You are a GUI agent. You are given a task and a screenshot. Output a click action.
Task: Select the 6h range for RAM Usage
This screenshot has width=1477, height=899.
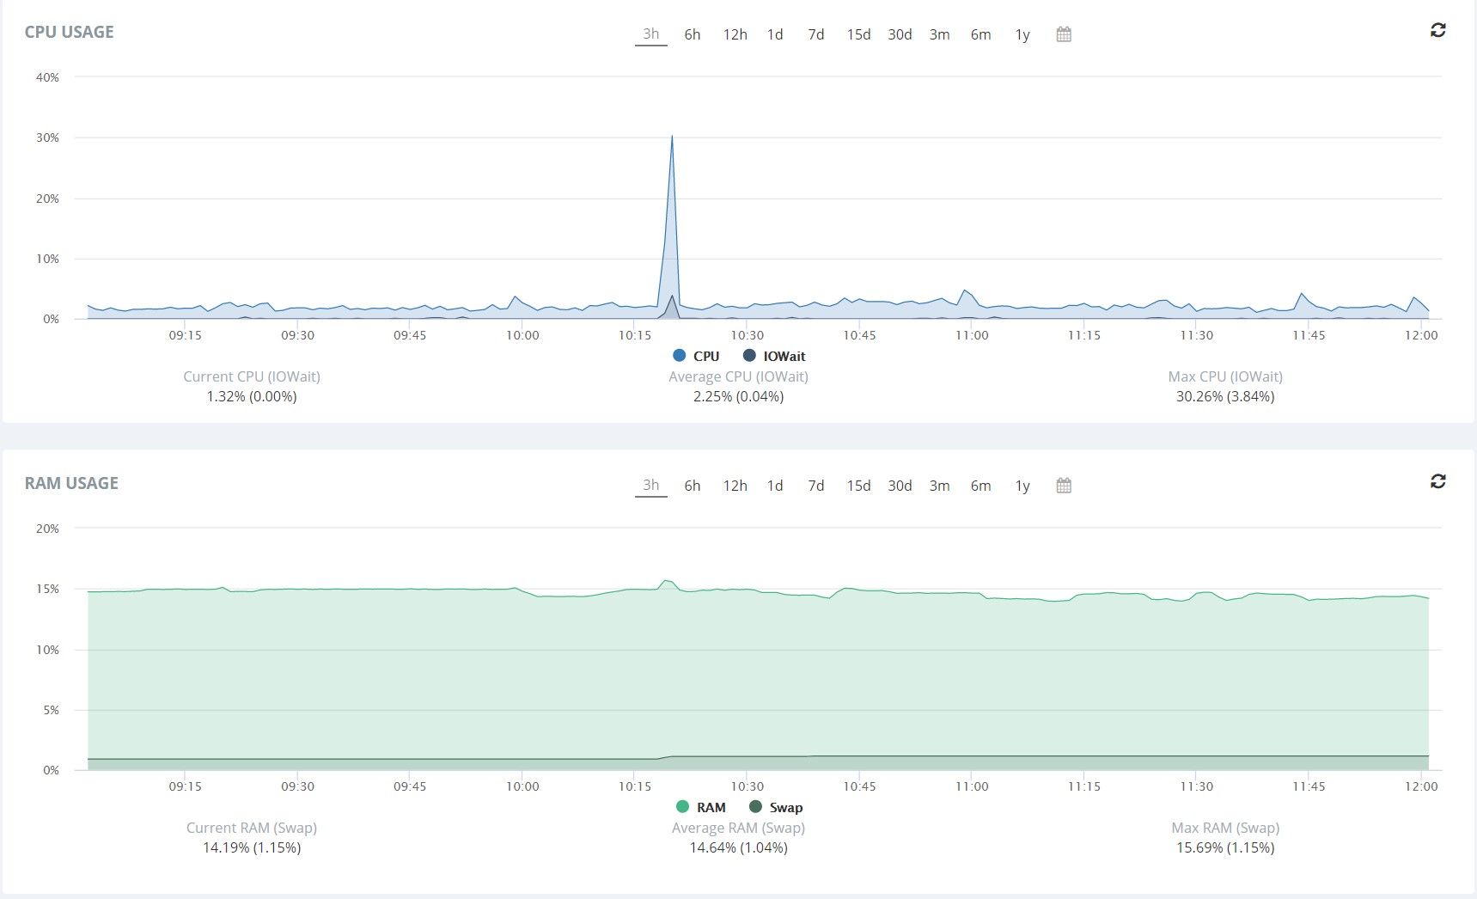pos(693,486)
